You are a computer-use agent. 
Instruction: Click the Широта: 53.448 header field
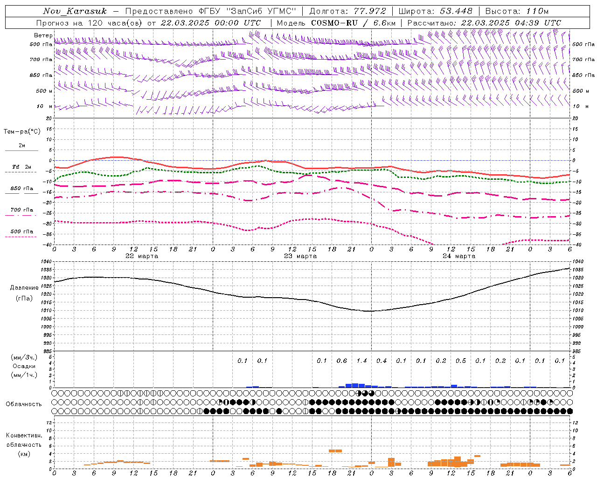[x=435, y=11]
